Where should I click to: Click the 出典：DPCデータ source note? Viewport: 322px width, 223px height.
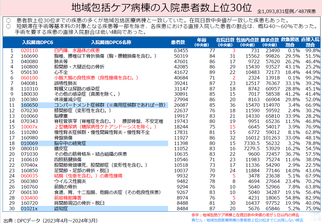click(50, 220)
